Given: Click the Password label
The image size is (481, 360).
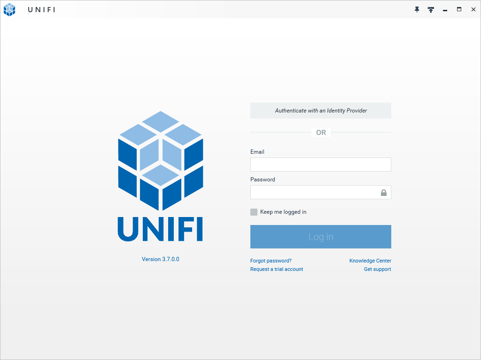Looking at the screenshot, I should point(263,180).
